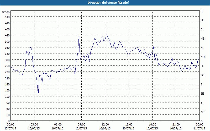The image size is (210, 131).
Task: Click the 'SO' compass label at 240 degrees
Action: point(202,75)
